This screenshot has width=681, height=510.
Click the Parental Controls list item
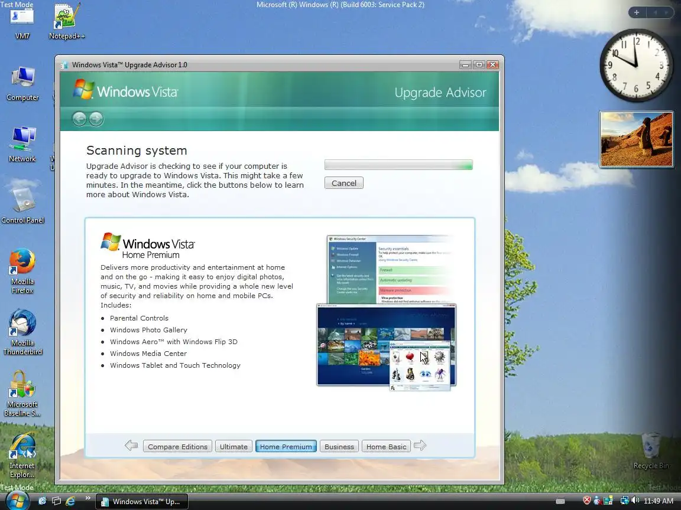139,318
